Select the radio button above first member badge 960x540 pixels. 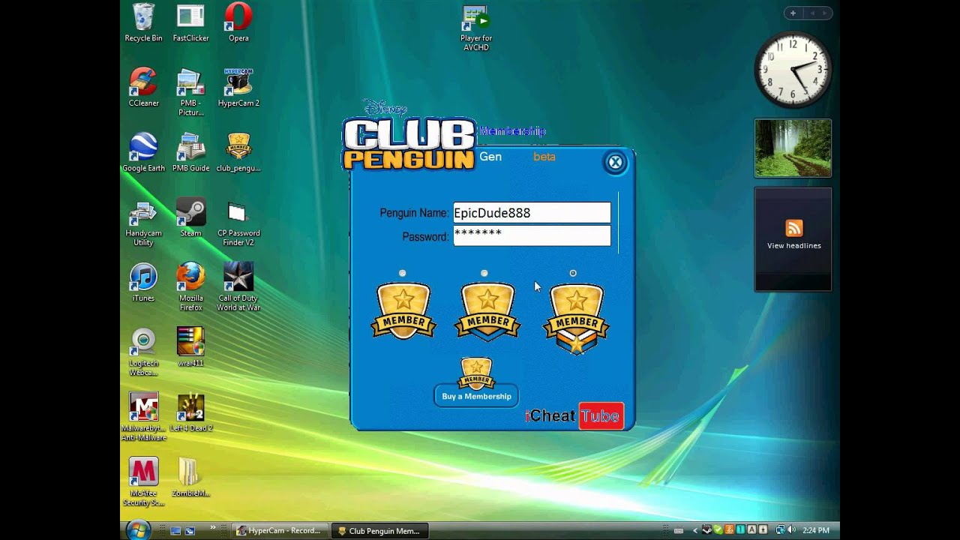pyautogui.click(x=403, y=273)
